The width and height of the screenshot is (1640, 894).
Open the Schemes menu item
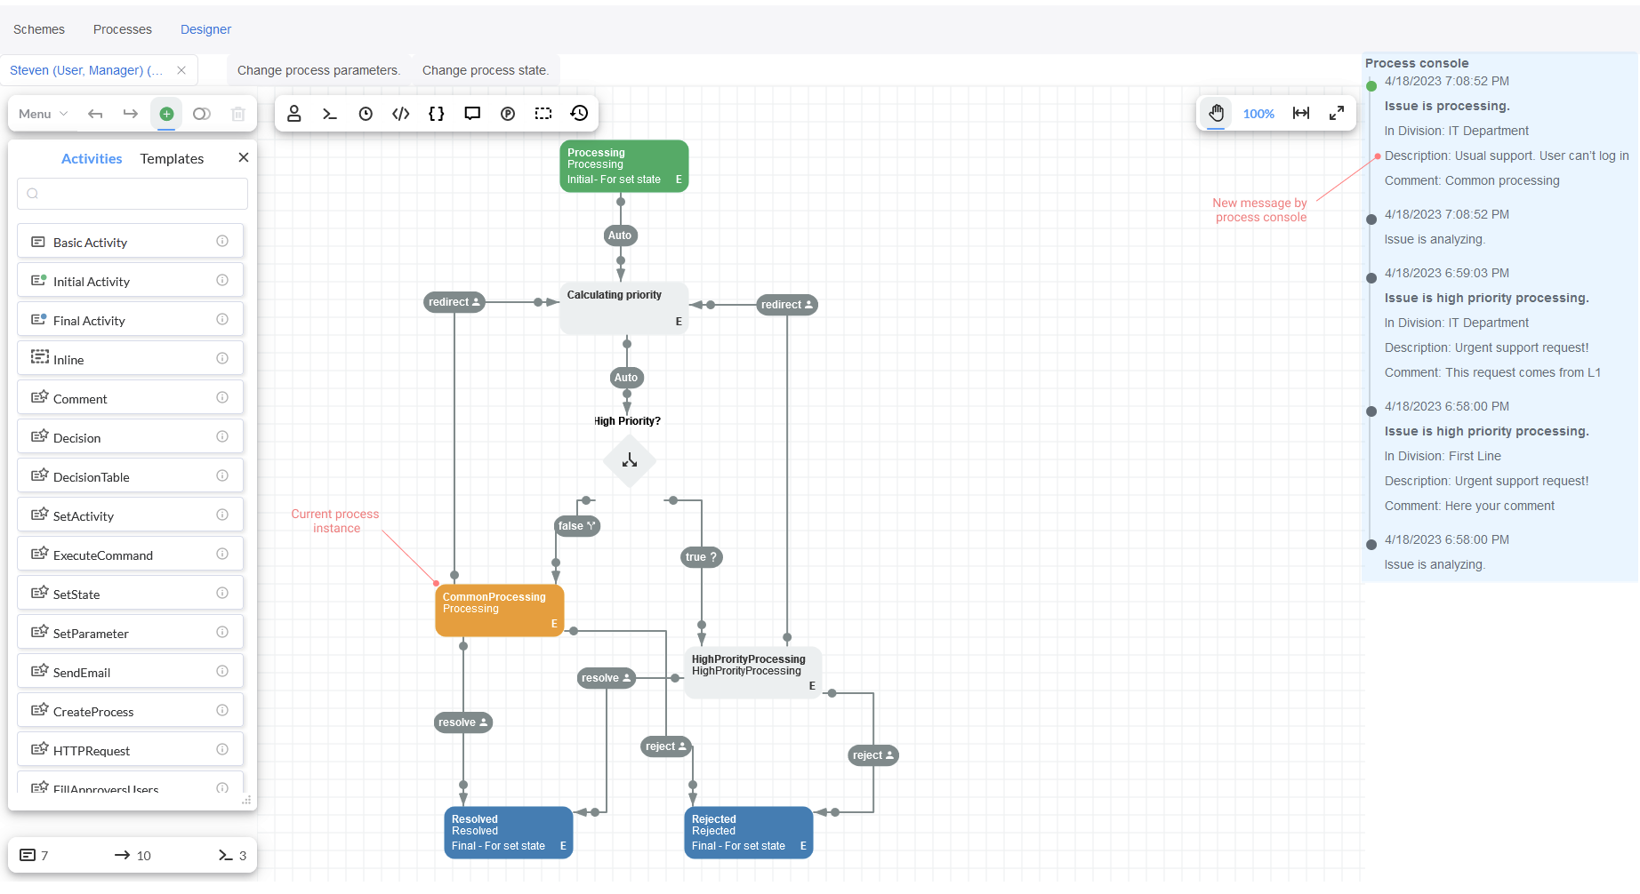point(39,29)
